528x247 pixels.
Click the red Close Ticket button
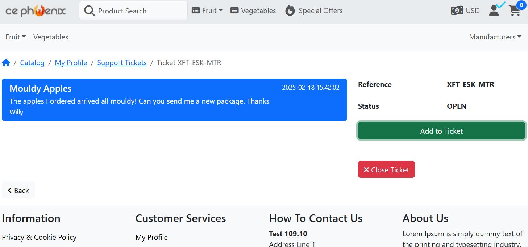386,169
